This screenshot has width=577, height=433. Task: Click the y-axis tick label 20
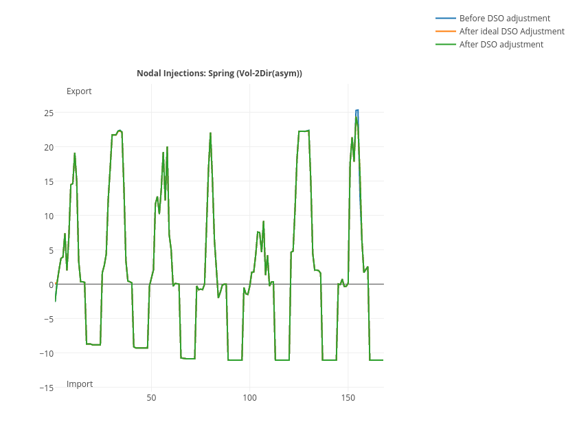[x=48, y=147]
